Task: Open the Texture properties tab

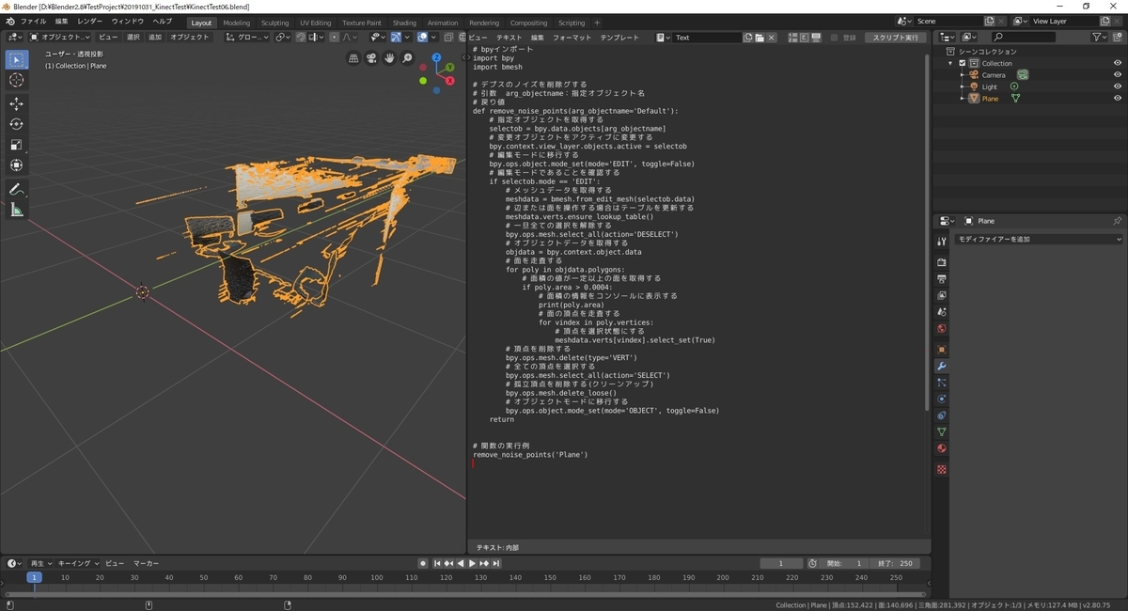Action: click(x=941, y=469)
